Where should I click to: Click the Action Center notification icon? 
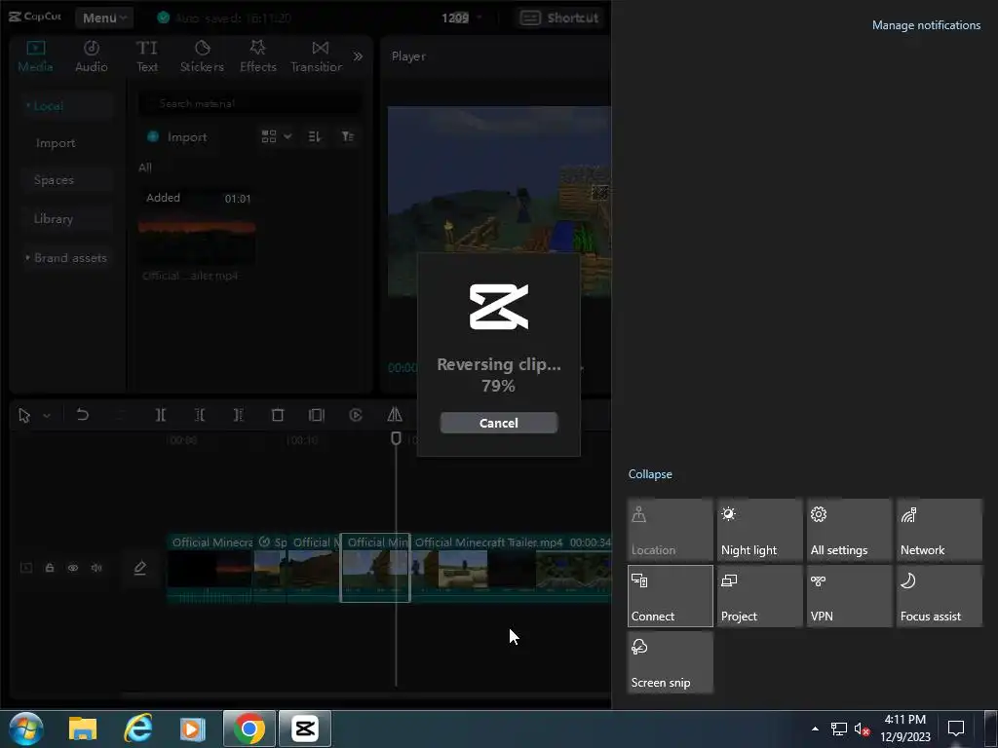pyautogui.click(x=956, y=729)
